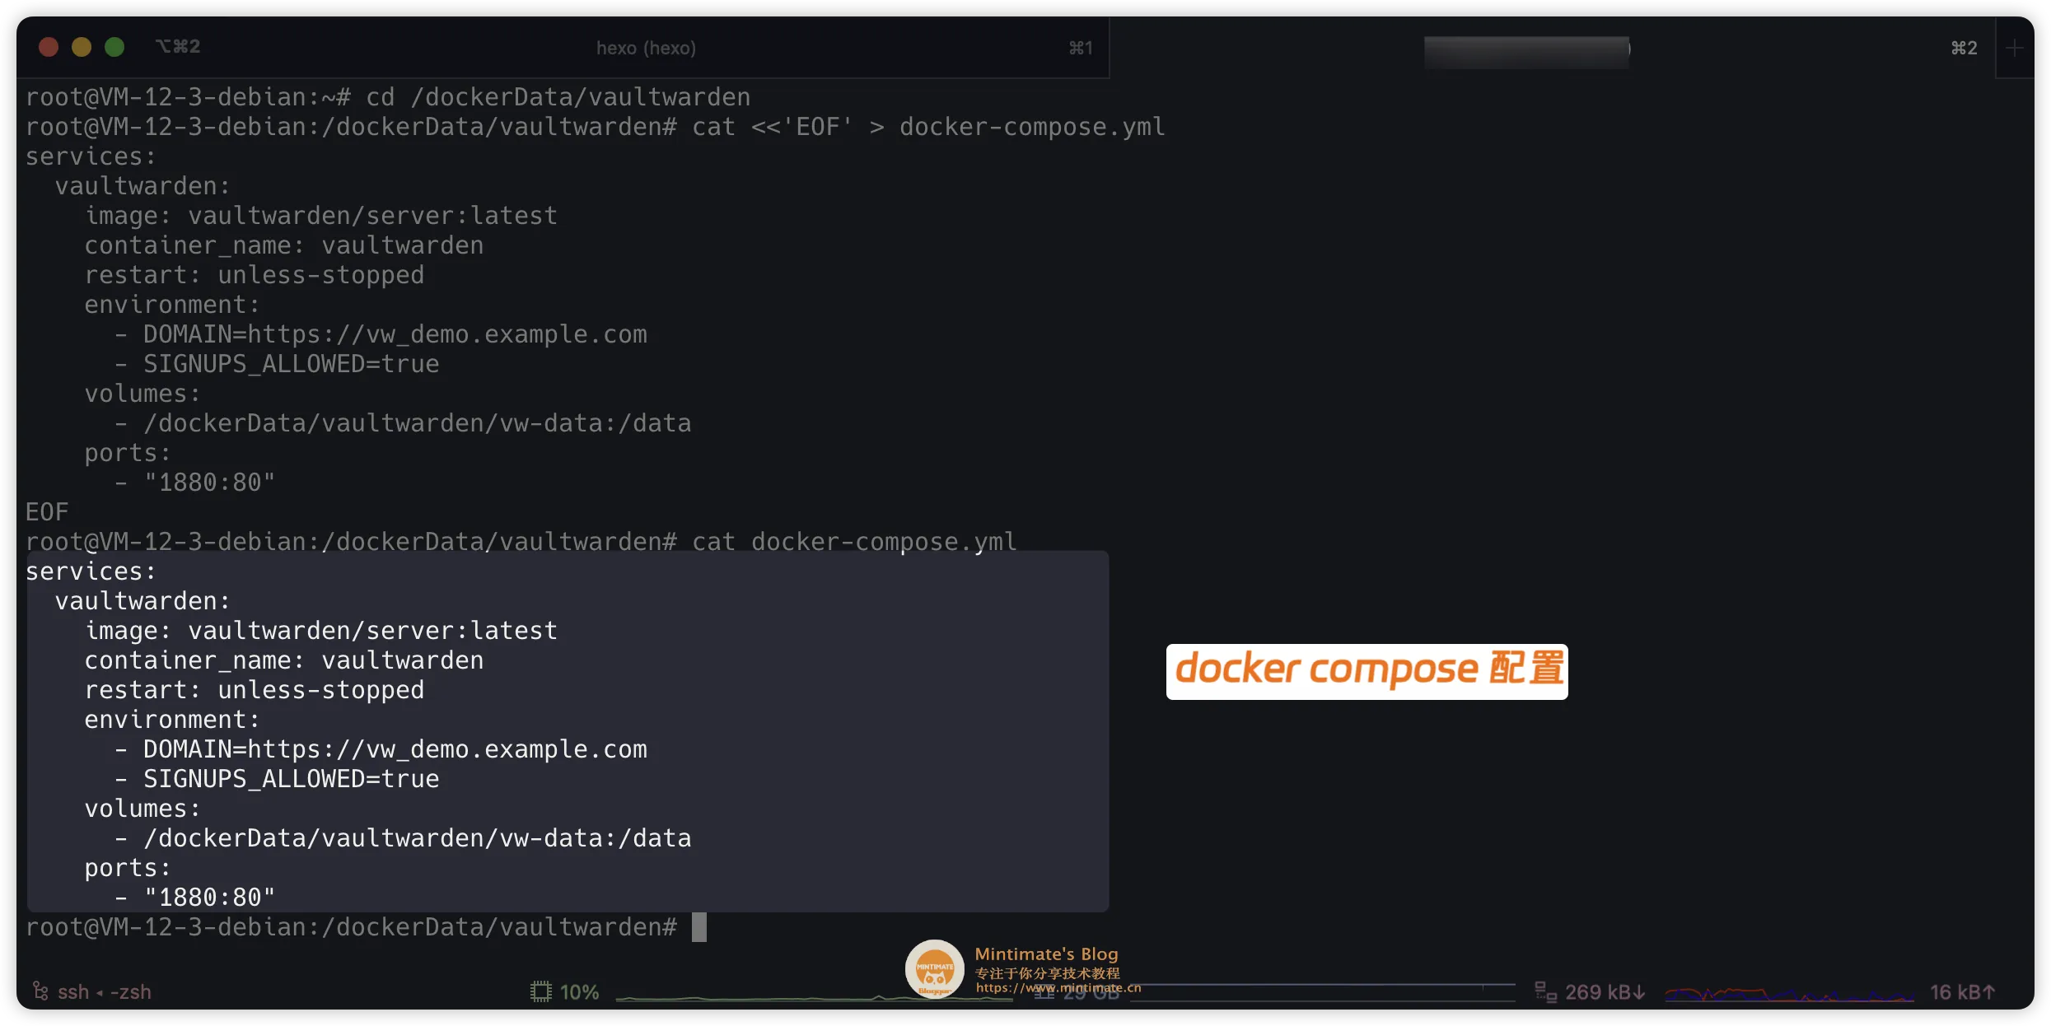This screenshot has height=1026, width=2051.
Task: Switch to the blurred second tab
Action: (1553, 48)
